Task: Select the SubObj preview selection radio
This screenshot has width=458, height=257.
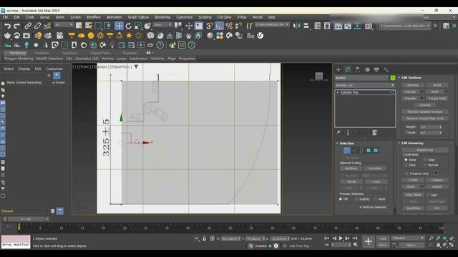Action: click(356, 199)
